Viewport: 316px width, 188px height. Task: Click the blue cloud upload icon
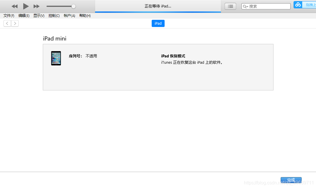tap(298, 5)
